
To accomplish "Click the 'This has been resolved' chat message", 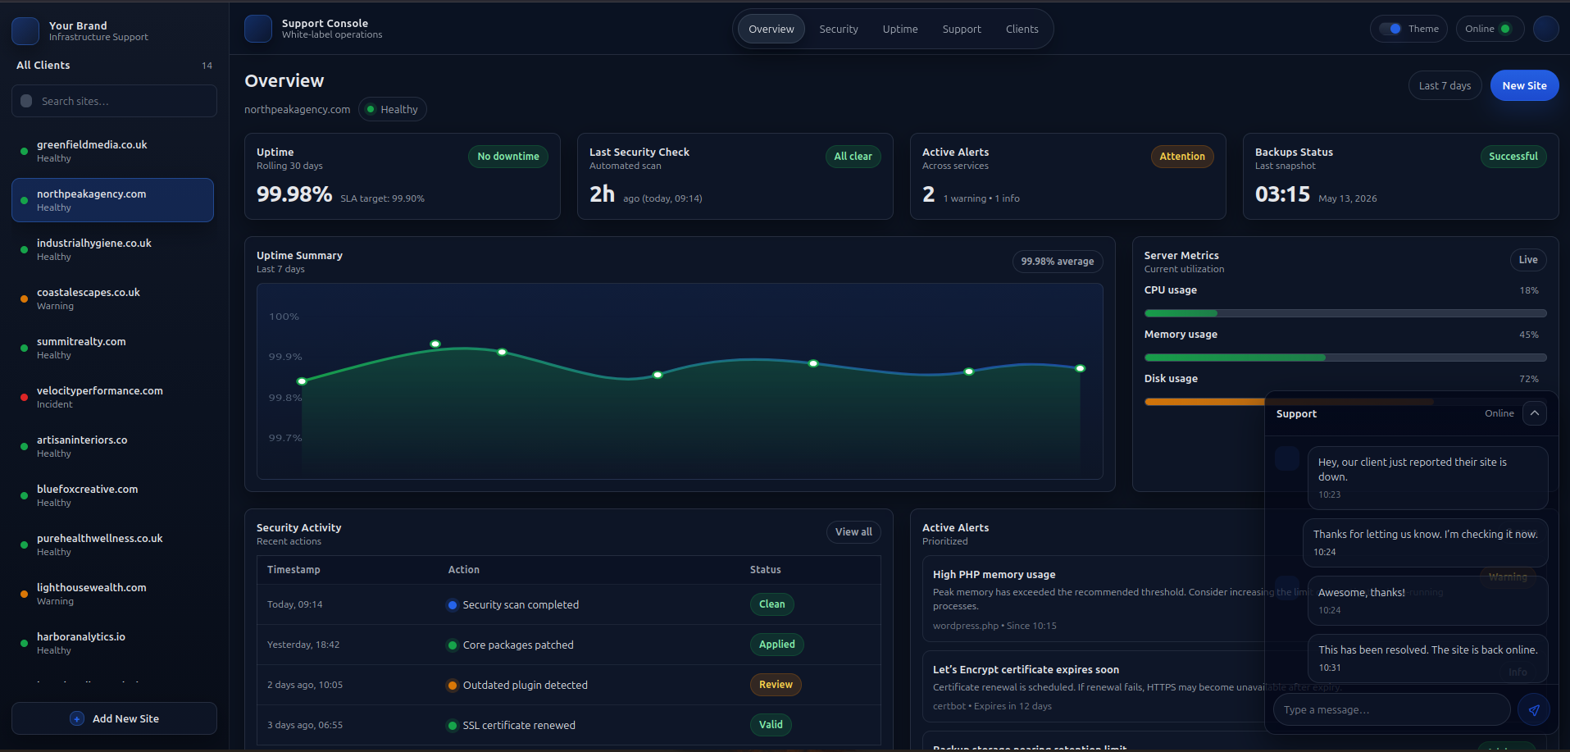I will point(1427,658).
